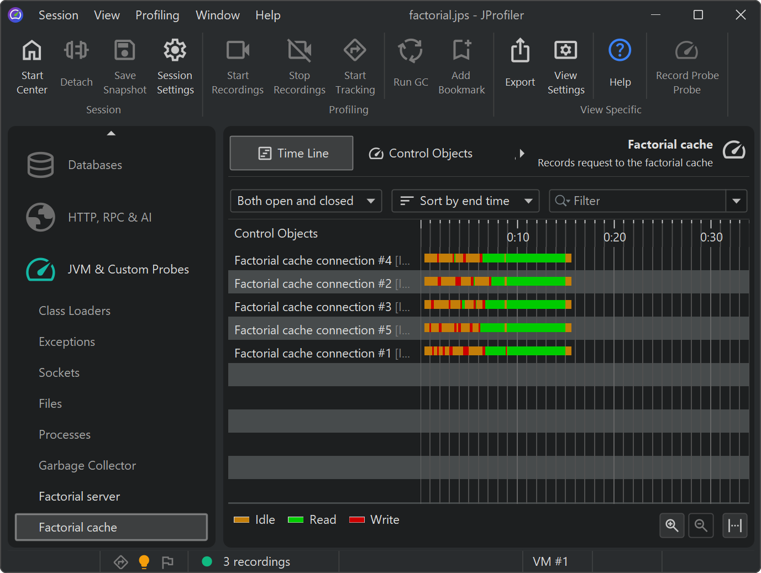The height and width of the screenshot is (573, 761).
Task: Open Session Settings gear icon
Action: click(x=175, y=51)
